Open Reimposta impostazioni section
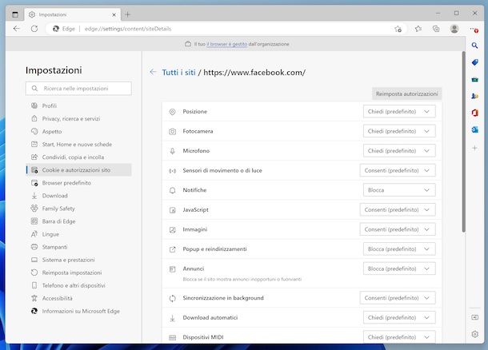This screenshot has height=350, width=488. (78, 272)
